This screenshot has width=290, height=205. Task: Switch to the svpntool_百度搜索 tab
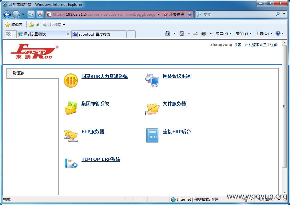coord(99,34)
